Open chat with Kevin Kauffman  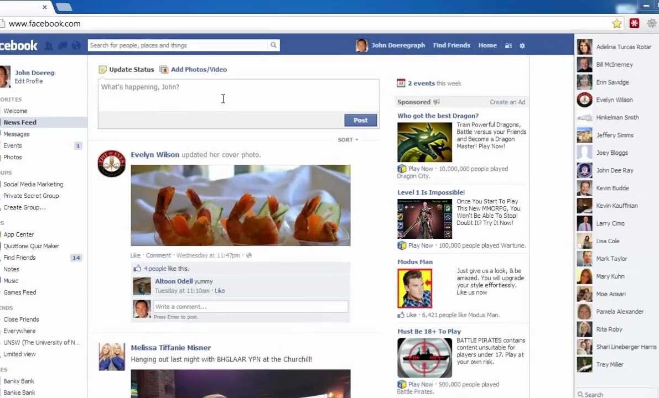[616, 205]
